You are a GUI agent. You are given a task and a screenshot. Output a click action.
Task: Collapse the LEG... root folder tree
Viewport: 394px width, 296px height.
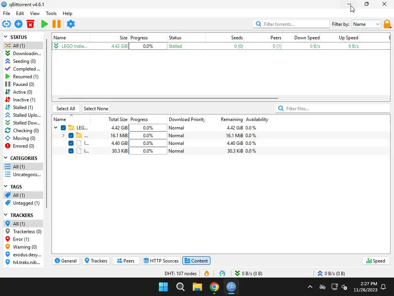click(55, 128)
